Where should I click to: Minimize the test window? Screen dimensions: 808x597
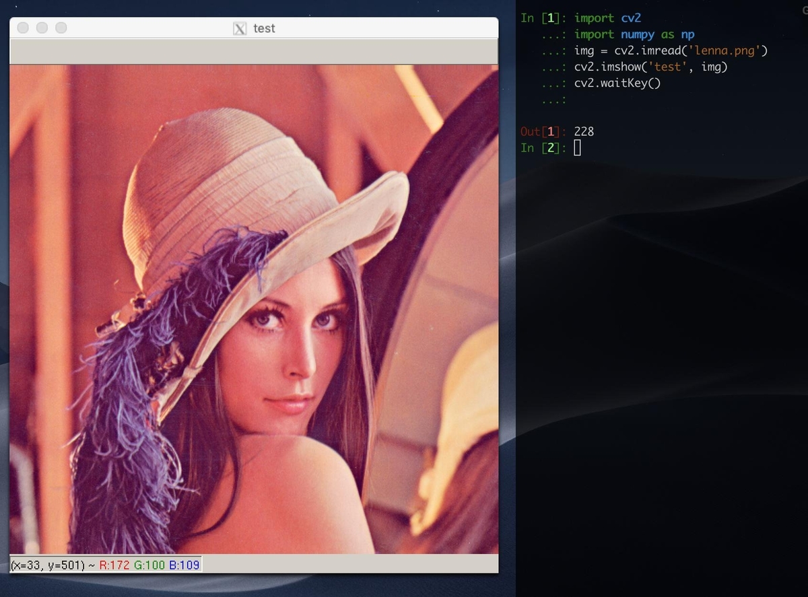pos(42,28)
